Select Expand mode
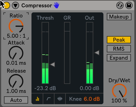This screenshot has height=107, width=136. tap(119, 58)
